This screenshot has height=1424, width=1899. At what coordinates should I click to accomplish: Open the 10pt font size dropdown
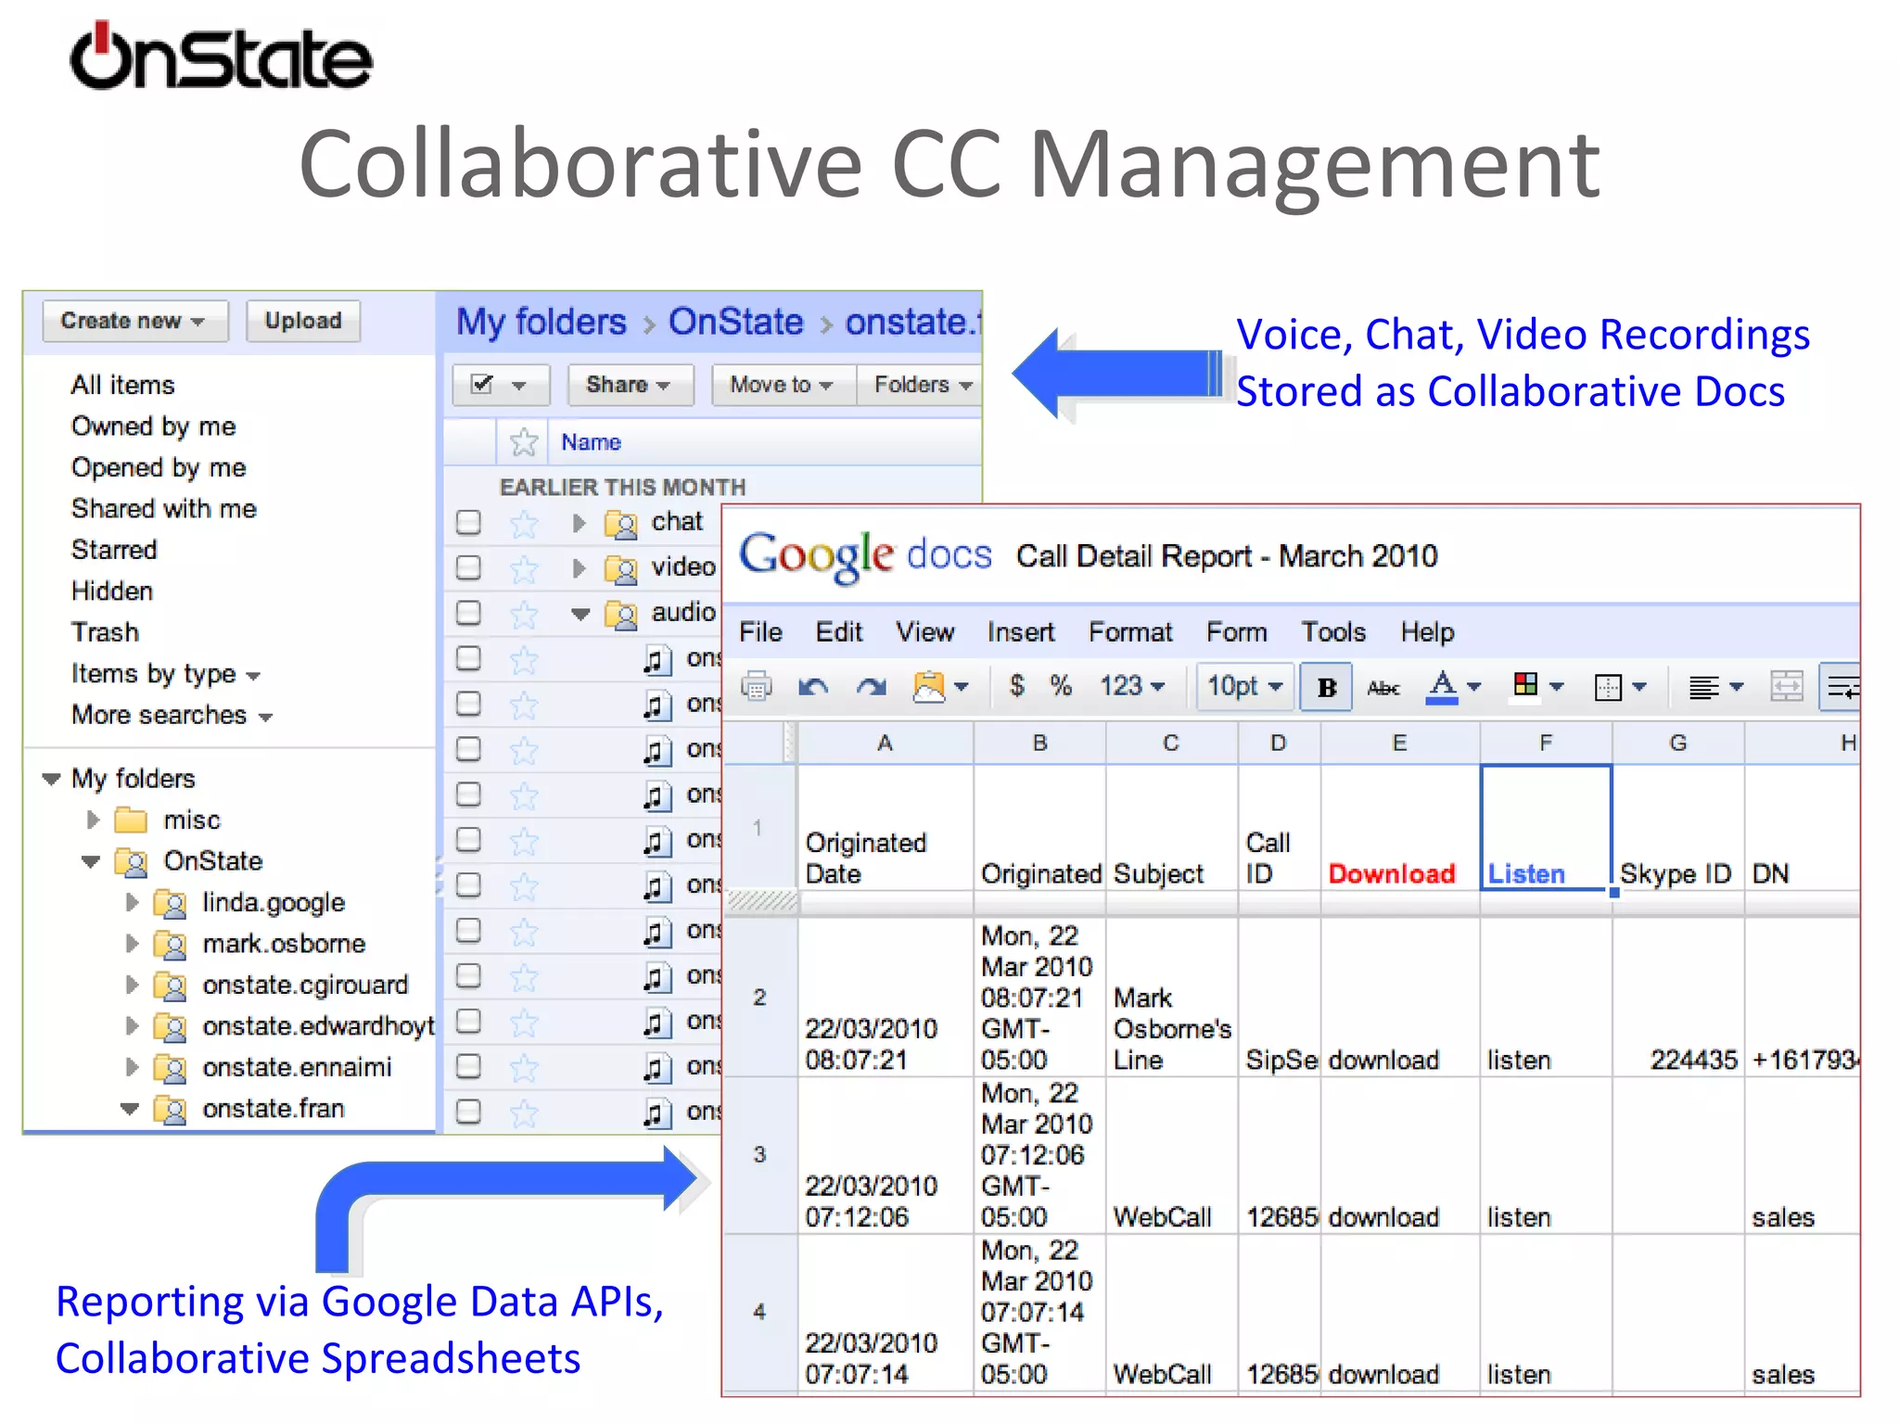[1244, 686]
